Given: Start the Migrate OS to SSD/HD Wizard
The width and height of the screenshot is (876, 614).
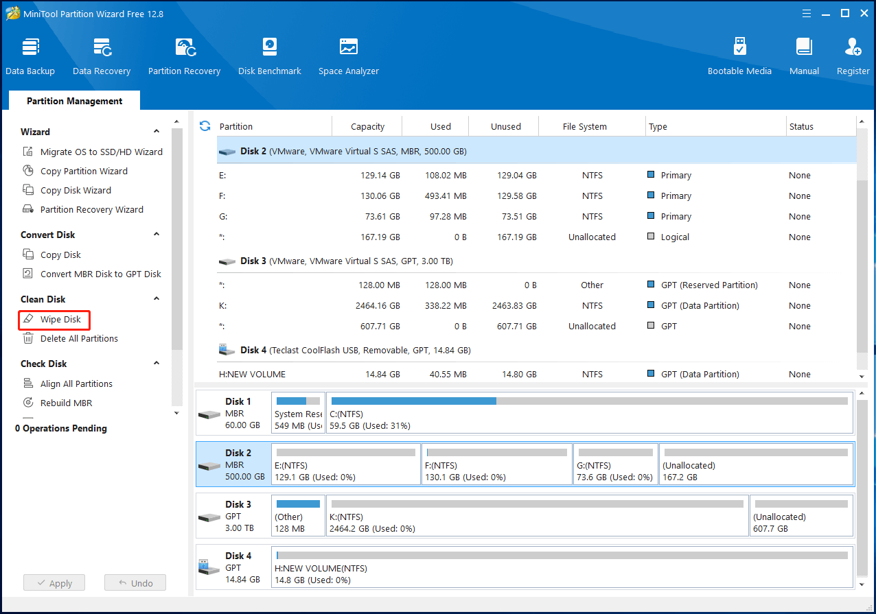Looking at the screenshot, I should 93,152.
